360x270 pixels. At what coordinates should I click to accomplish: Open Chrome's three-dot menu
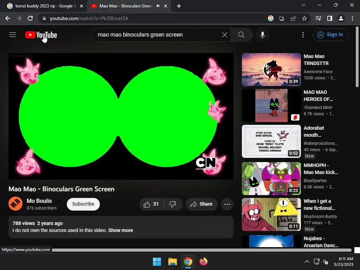[x=352, y=18]
